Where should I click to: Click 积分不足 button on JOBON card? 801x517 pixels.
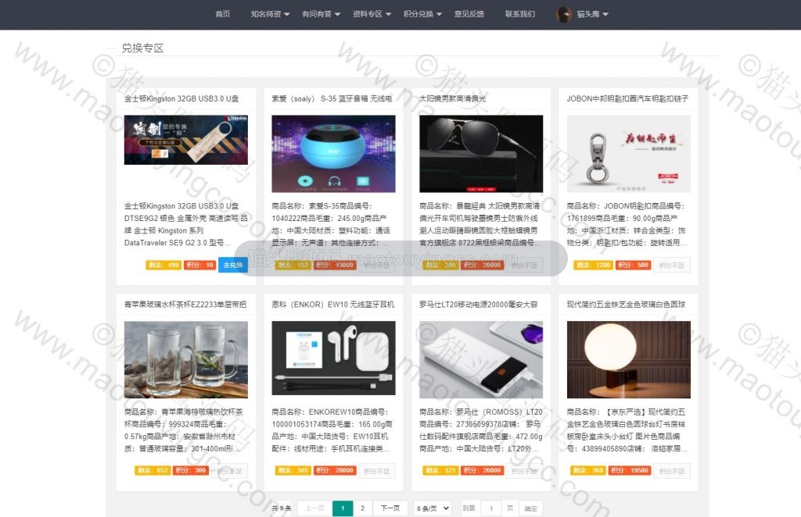pyautogui.click(x=672, y=265)
